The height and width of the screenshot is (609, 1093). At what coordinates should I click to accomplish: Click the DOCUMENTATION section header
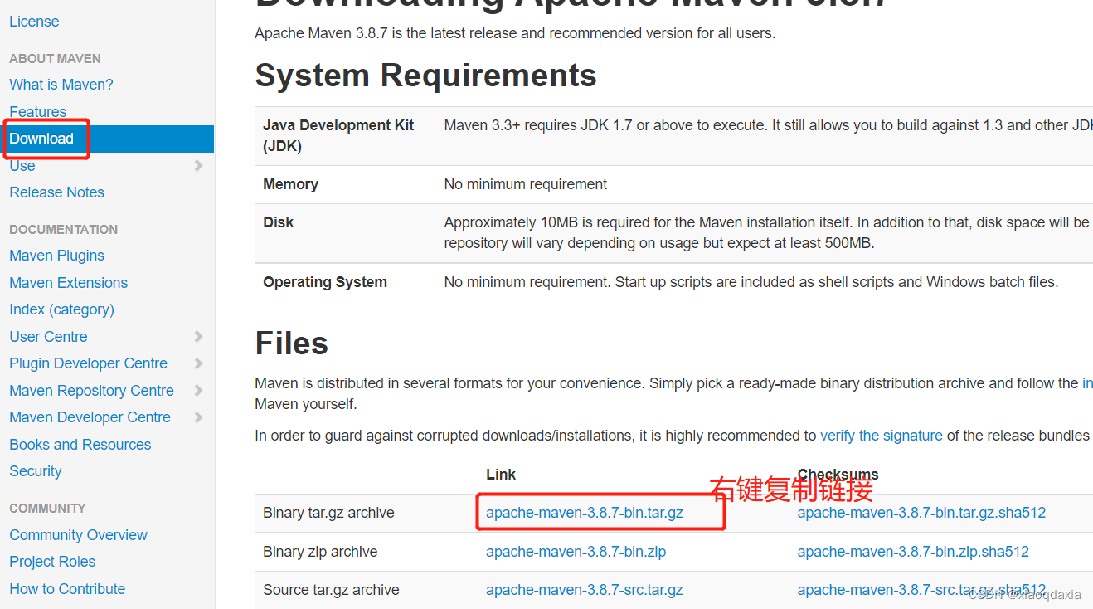[63, 230]
